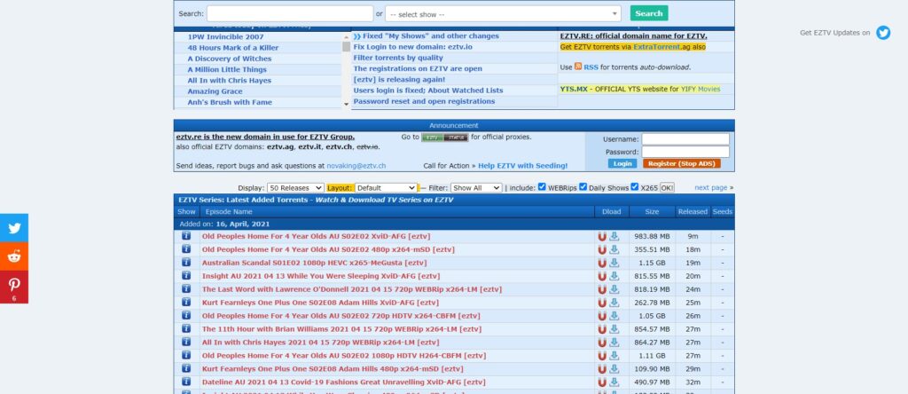Magnet link for Australian Scandal S01E02

coord(602,263)
